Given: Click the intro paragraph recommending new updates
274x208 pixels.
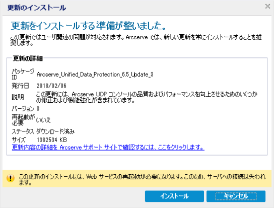Looking at the screenshot, I should 136,40.
